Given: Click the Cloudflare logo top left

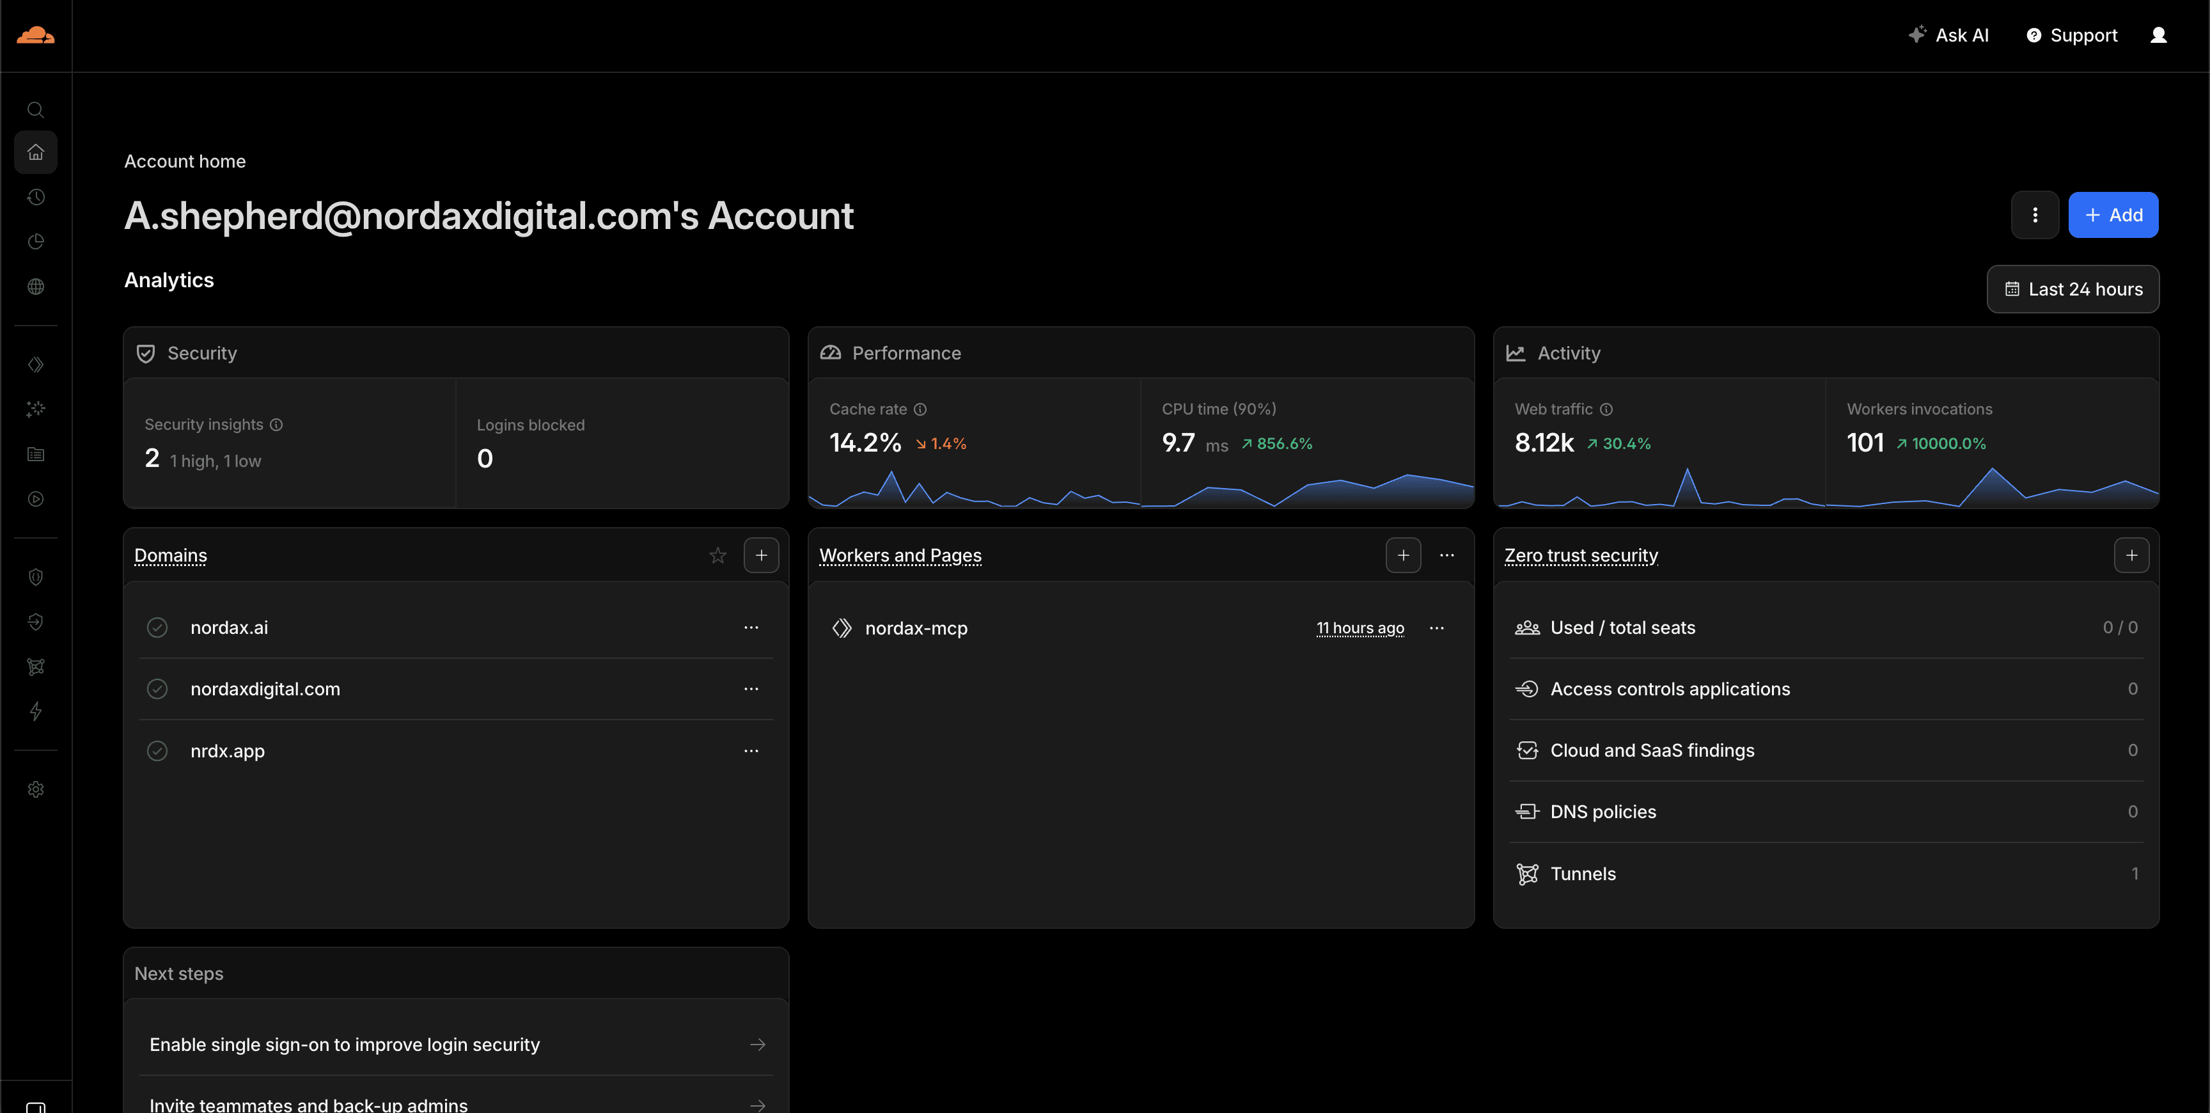Looking at the screenshot, I should tap(35, 35).
